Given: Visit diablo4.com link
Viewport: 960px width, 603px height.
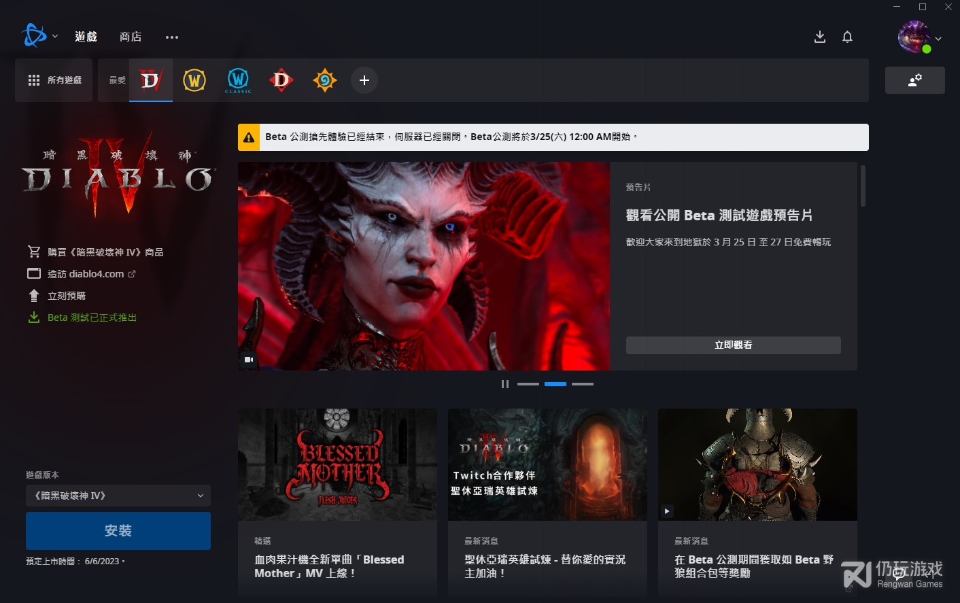Looking at the screenshot, I should tap(86, 274).
